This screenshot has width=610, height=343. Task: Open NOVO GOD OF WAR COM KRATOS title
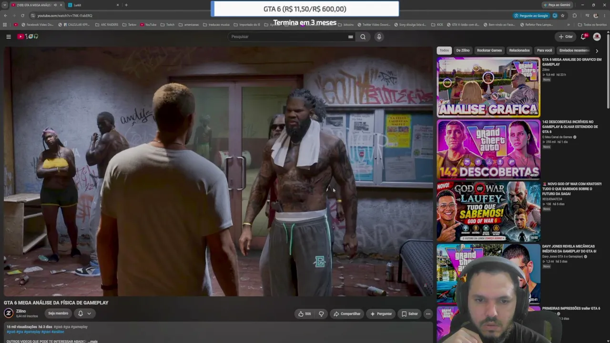pos(572,189)
